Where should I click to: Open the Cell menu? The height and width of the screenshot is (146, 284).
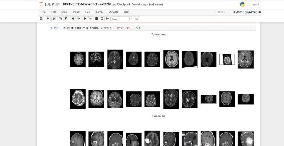(87, 12)
